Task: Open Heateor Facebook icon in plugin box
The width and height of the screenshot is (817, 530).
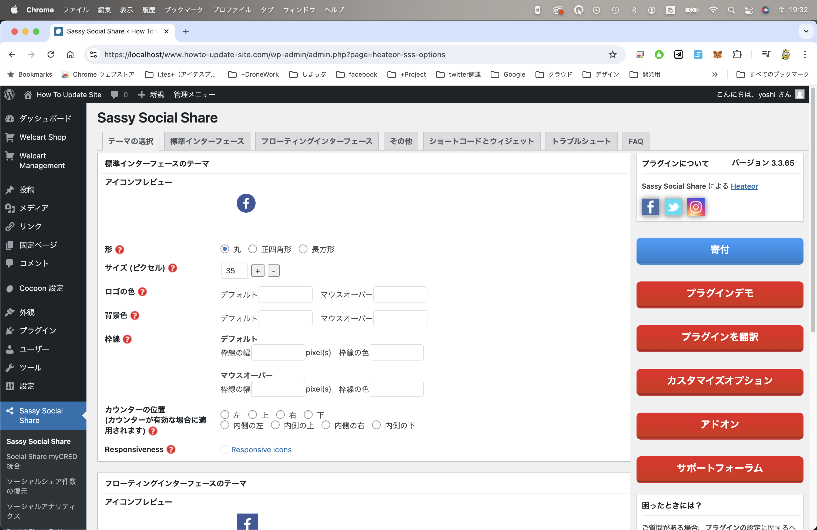Action: pos(650,207)
